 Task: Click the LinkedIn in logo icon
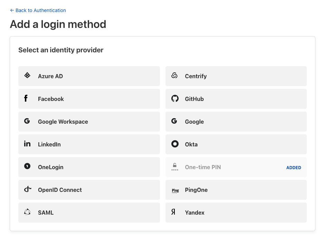click(x=27, y=144)
